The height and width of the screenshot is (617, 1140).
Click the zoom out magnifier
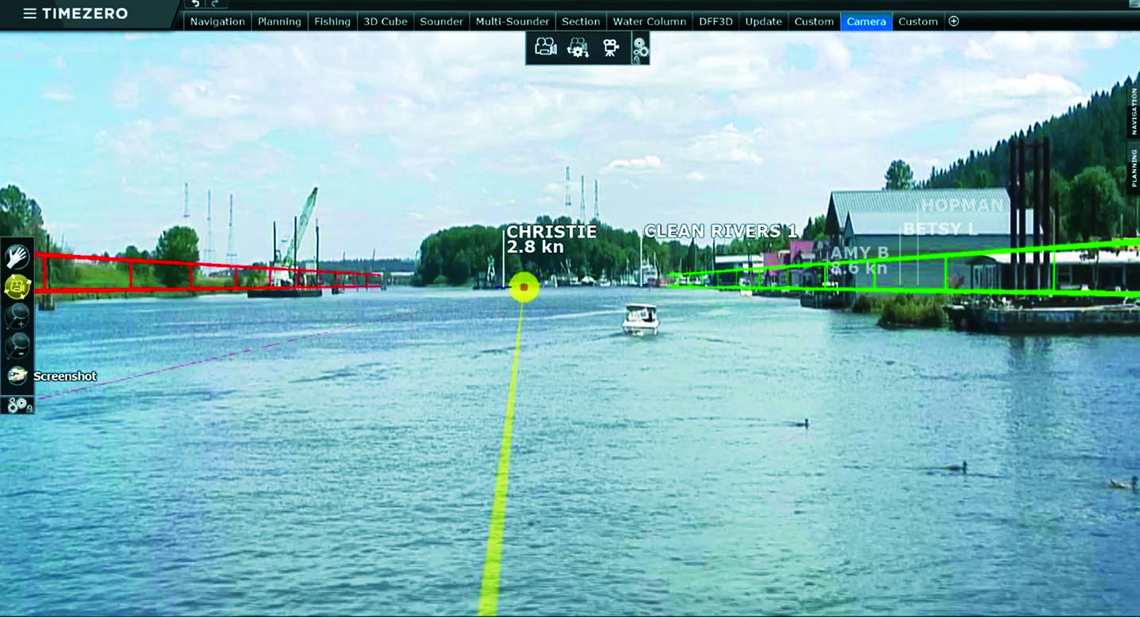click(17, 345)
